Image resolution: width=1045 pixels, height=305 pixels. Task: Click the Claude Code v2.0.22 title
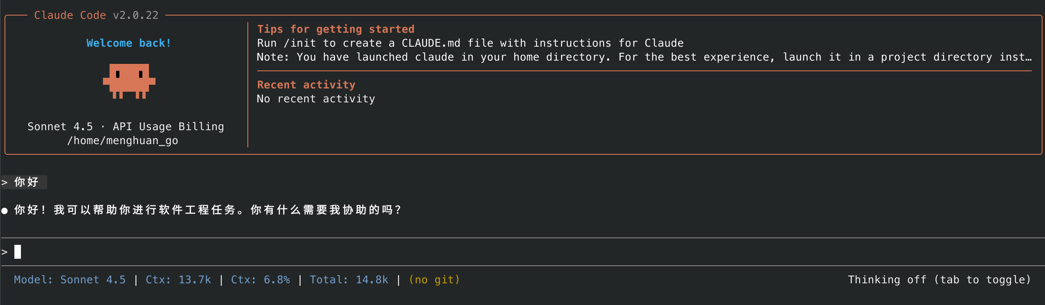(x=96, y=15)
